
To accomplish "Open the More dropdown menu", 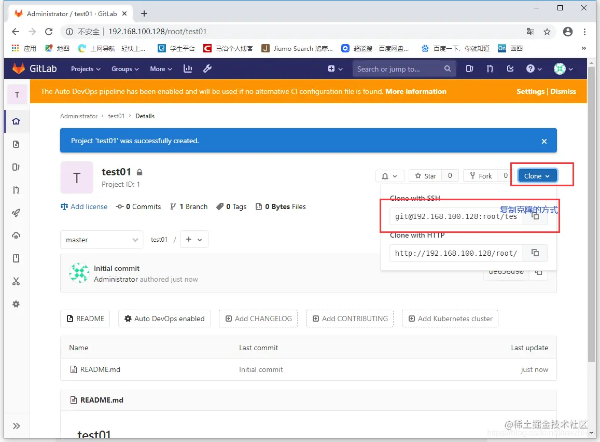I will tap(161, 69).
